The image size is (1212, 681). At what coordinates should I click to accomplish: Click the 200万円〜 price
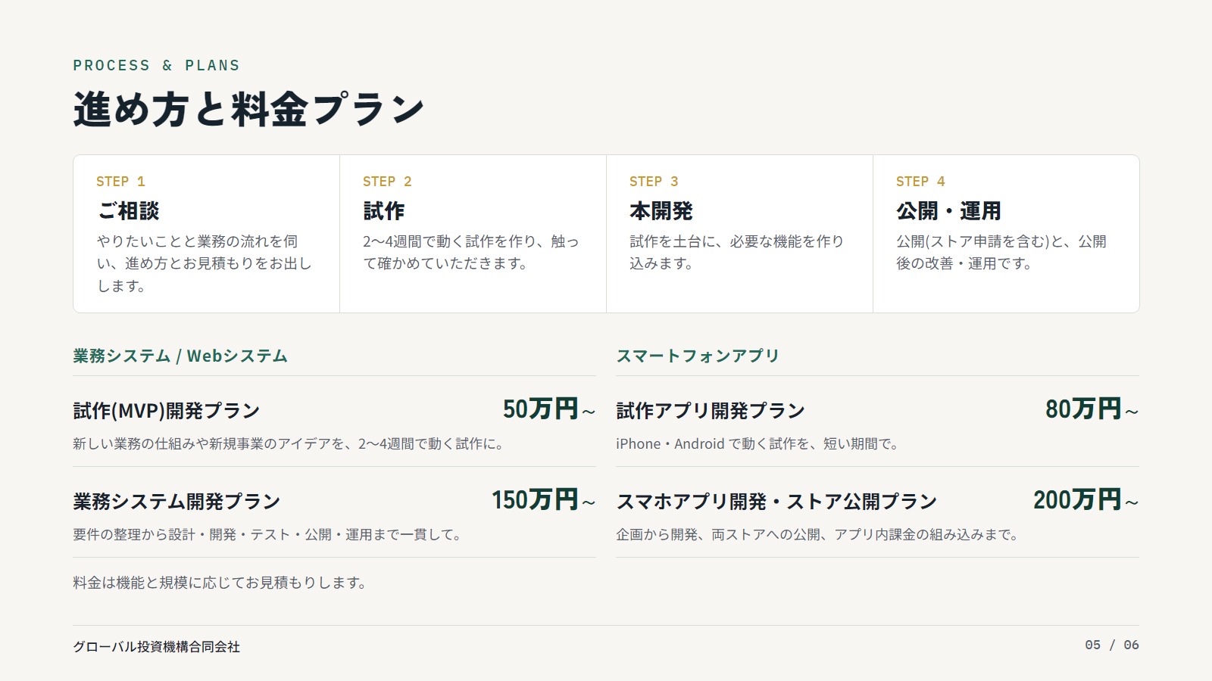point(1086,500)
